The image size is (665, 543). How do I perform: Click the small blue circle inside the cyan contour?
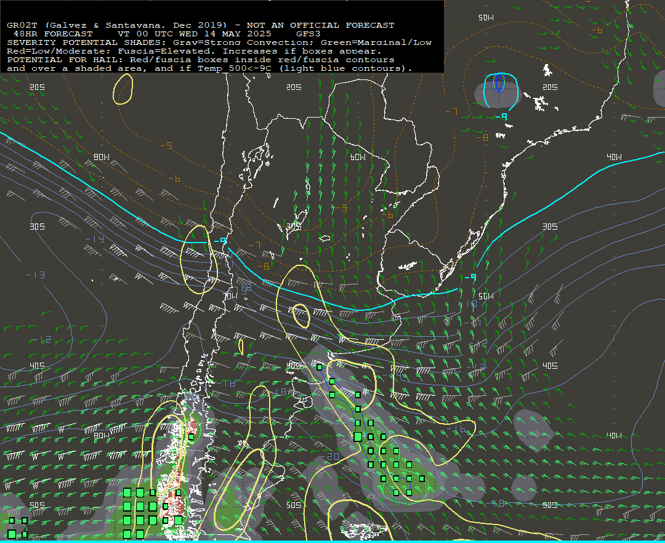499,82
